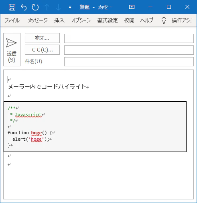The height and width of the screenshot is (203, 197).
Task: Place cursor at first empty body line
Action: coord(9,79)
